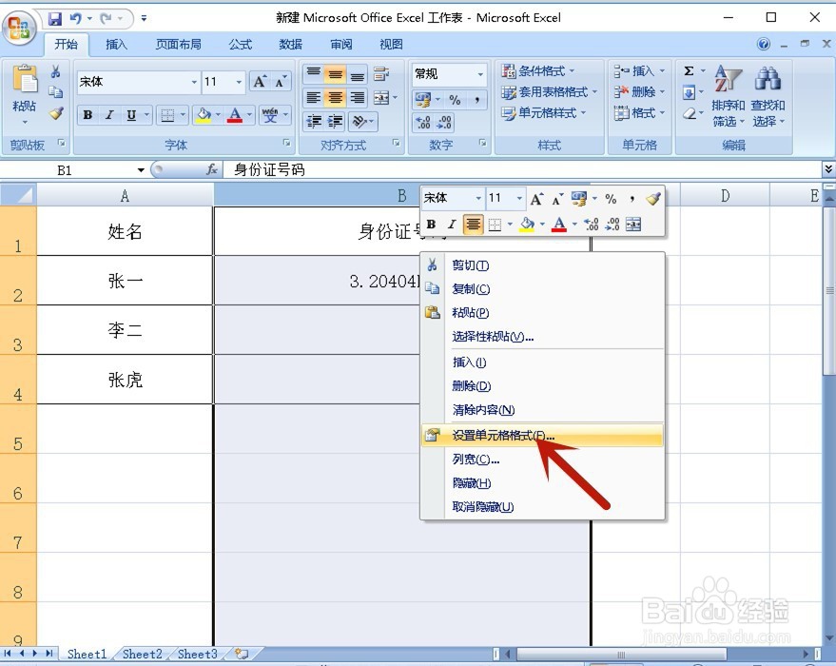Toggle top vertical alignment in ribbon
The height and width of the screenshot is (666, 836).
(x=314, y=73)
